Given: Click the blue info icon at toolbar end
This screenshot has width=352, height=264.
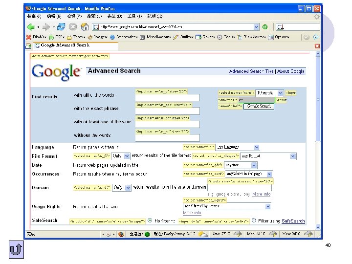Looking at the screenshot, I should pos(316,37).
